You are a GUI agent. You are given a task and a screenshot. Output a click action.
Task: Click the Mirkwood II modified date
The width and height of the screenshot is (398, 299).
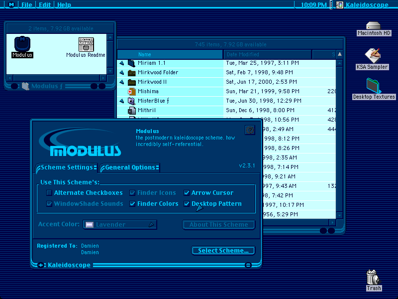[x=262, y=82]
